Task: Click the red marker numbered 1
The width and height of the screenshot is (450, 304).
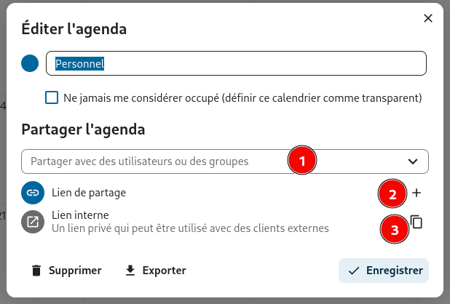Action: coord(302,160)
